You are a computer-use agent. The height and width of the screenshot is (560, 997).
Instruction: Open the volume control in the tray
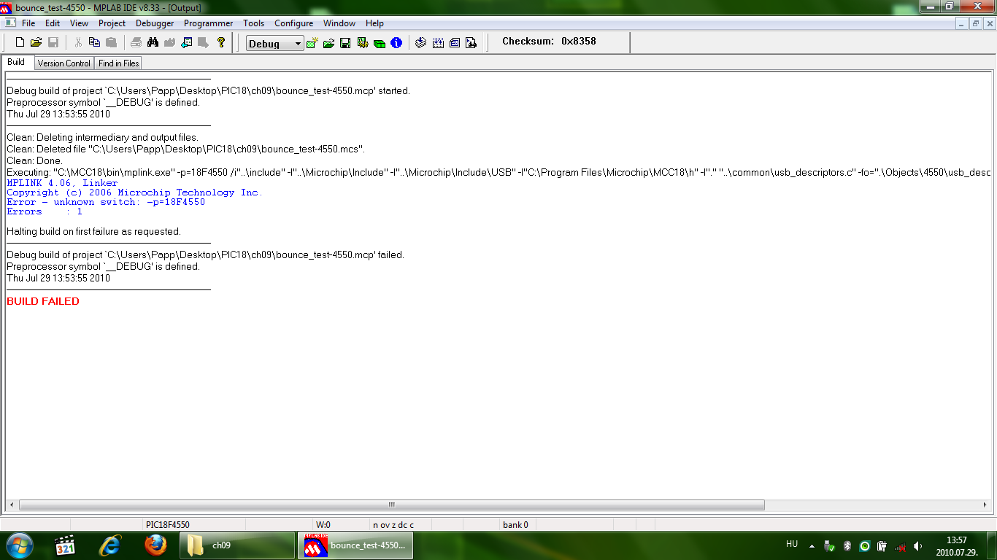(917, 545)
